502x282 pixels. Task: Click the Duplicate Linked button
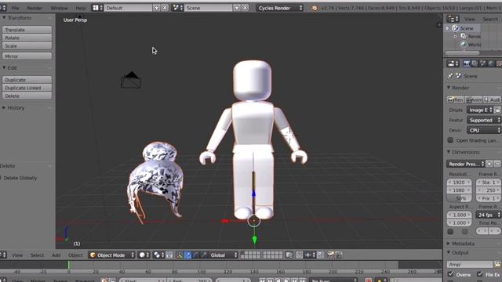(27, 88)
